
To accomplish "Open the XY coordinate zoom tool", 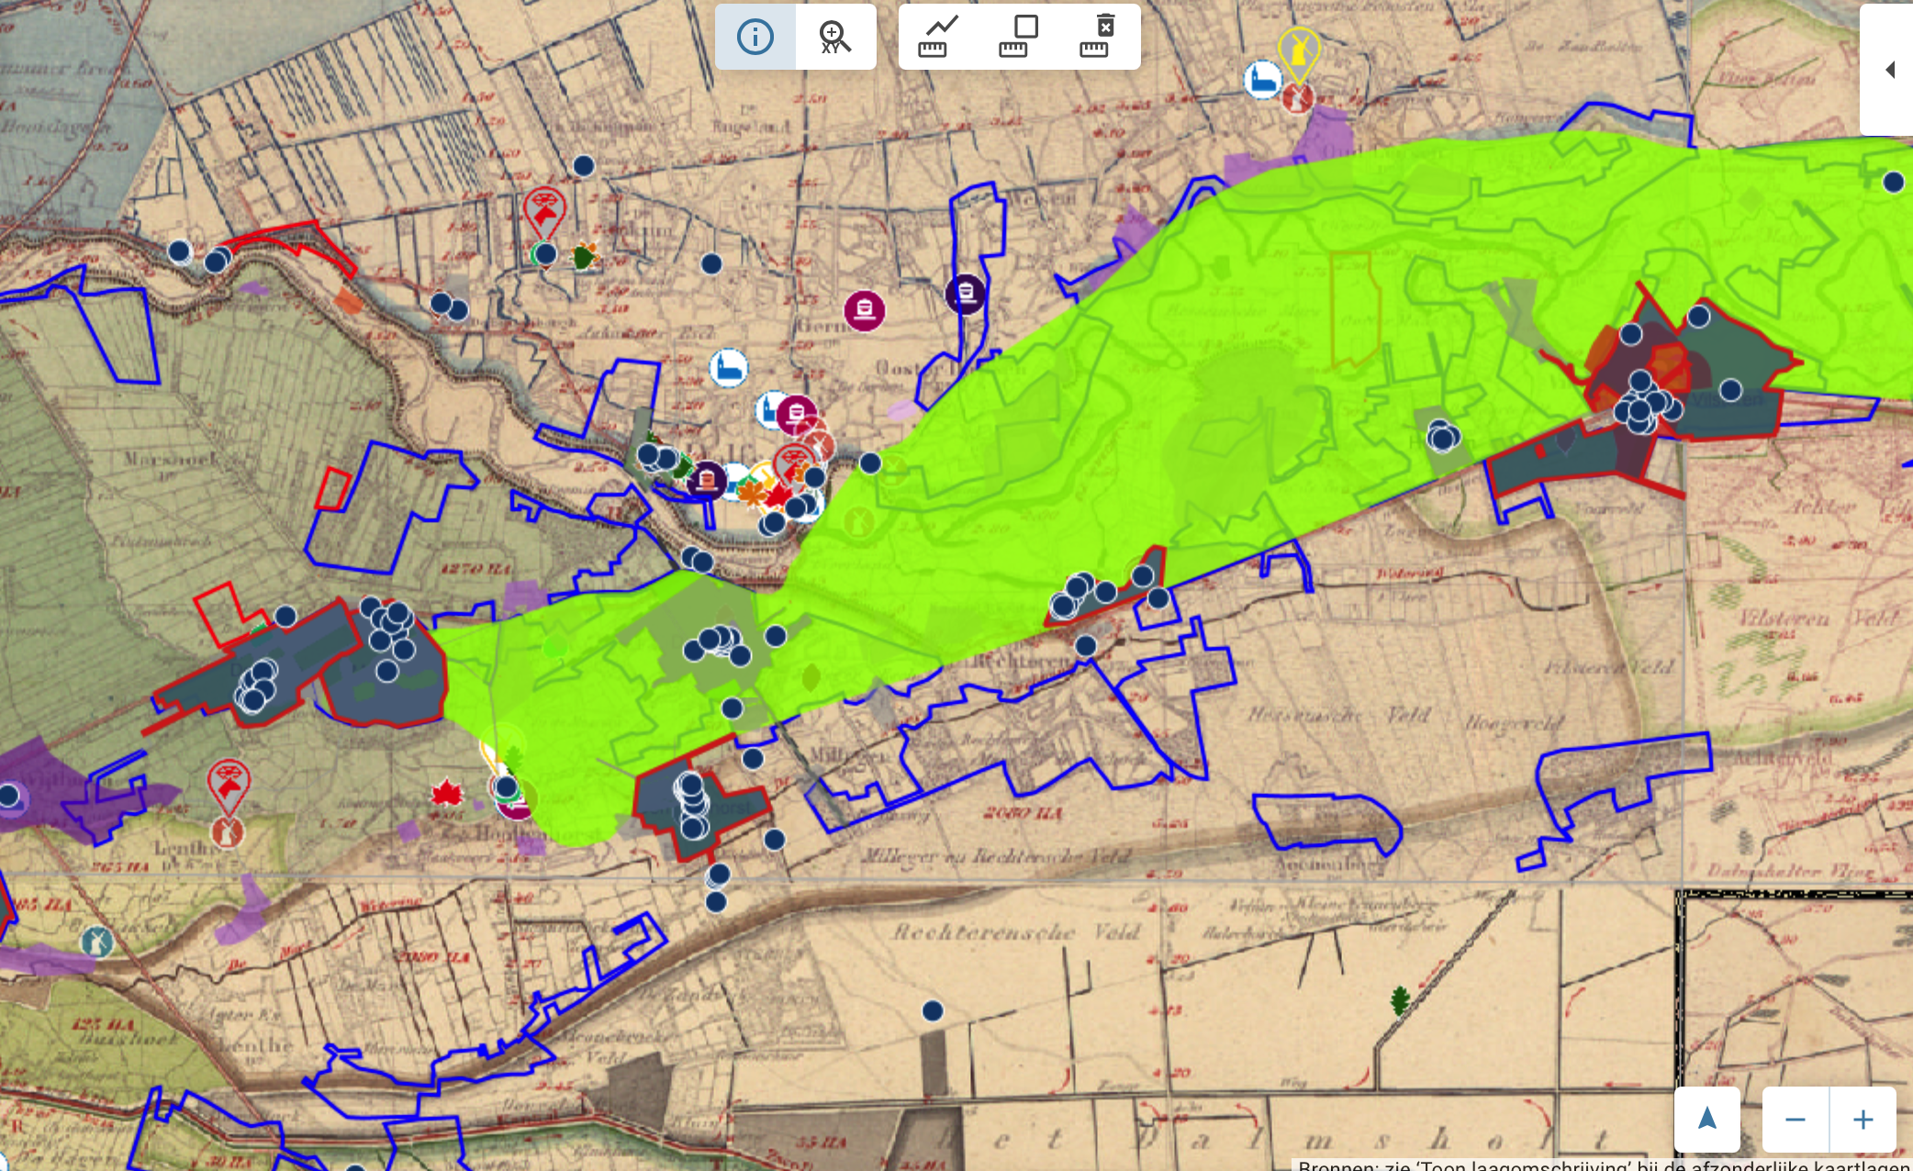I will [x=835, y=37].
